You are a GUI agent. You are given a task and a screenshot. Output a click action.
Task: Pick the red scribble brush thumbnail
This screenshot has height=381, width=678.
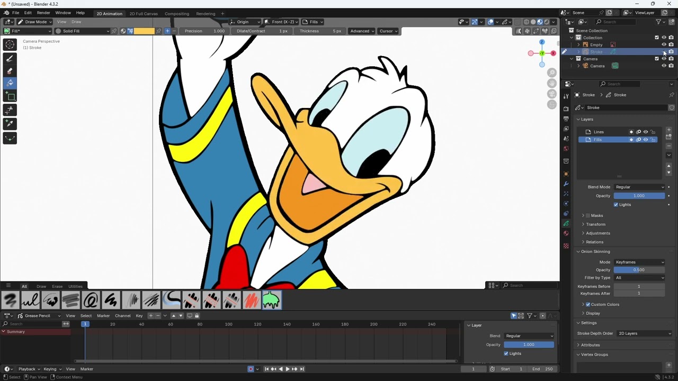coord(251,300)
